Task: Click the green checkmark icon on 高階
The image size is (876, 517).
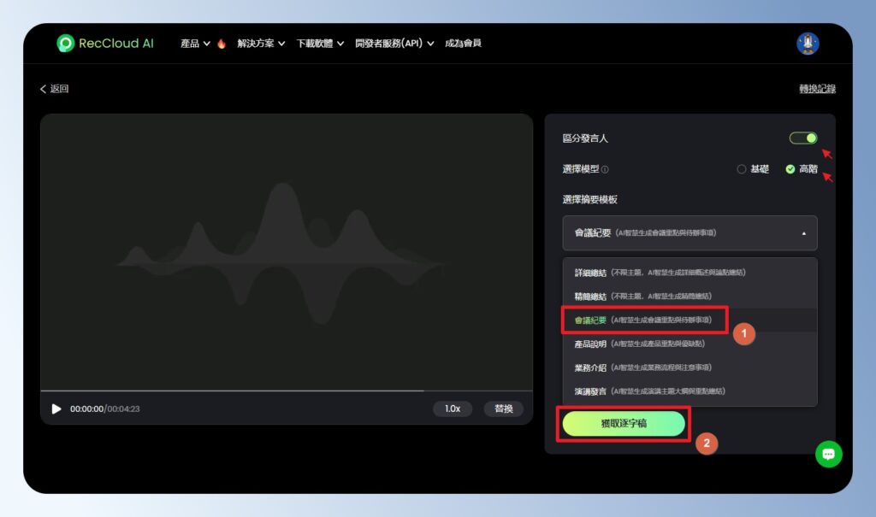Action: 790,169
